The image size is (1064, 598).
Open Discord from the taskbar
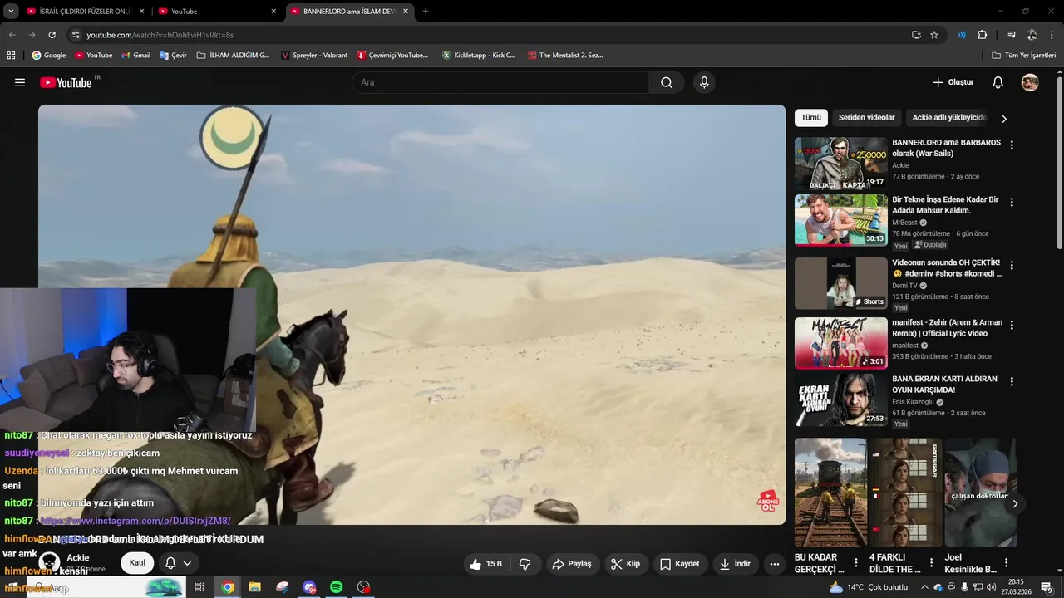(309, 587)
